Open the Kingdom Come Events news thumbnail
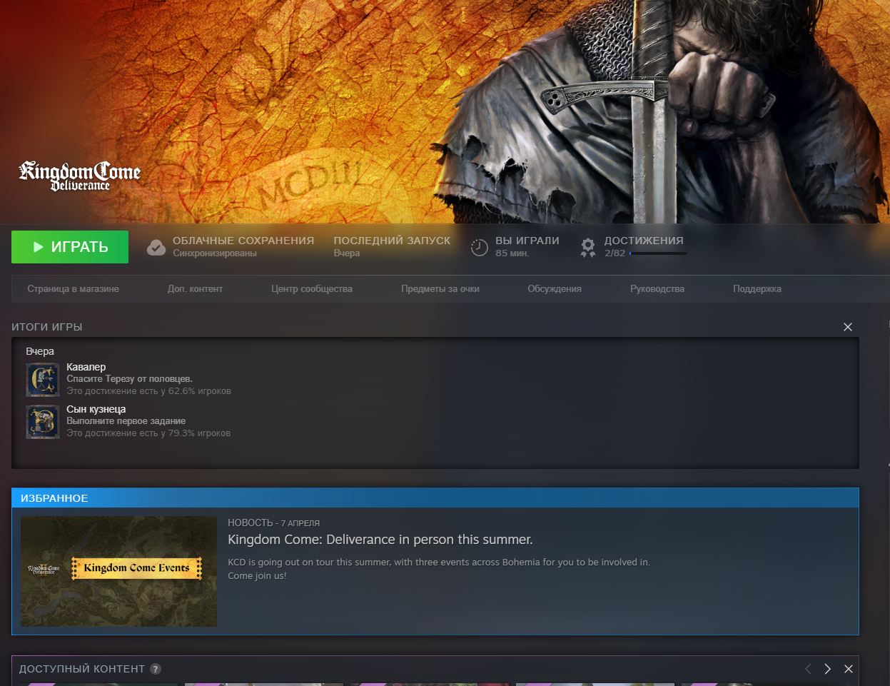 [118, 571]
